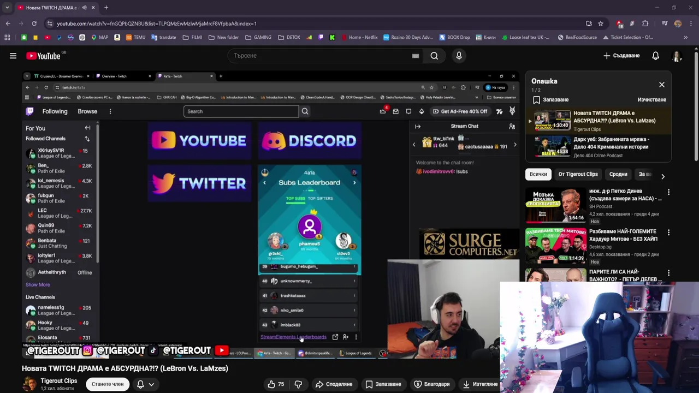Screen dimensions: 699x393
Task: Click Станете член join button
Action: tap(108, 384)
